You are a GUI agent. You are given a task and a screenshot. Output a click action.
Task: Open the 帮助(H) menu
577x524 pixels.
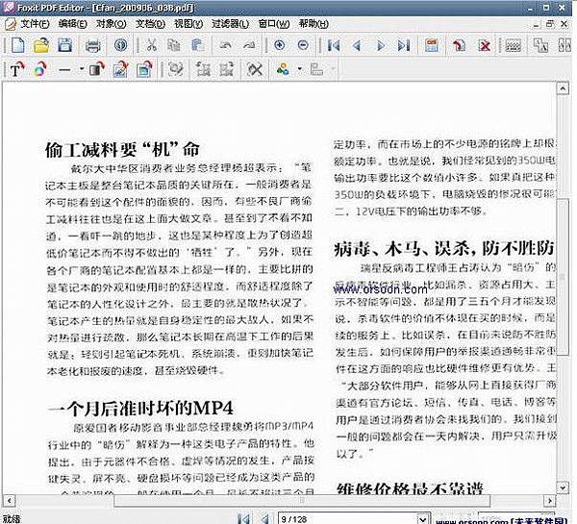(x=314, y=24)
